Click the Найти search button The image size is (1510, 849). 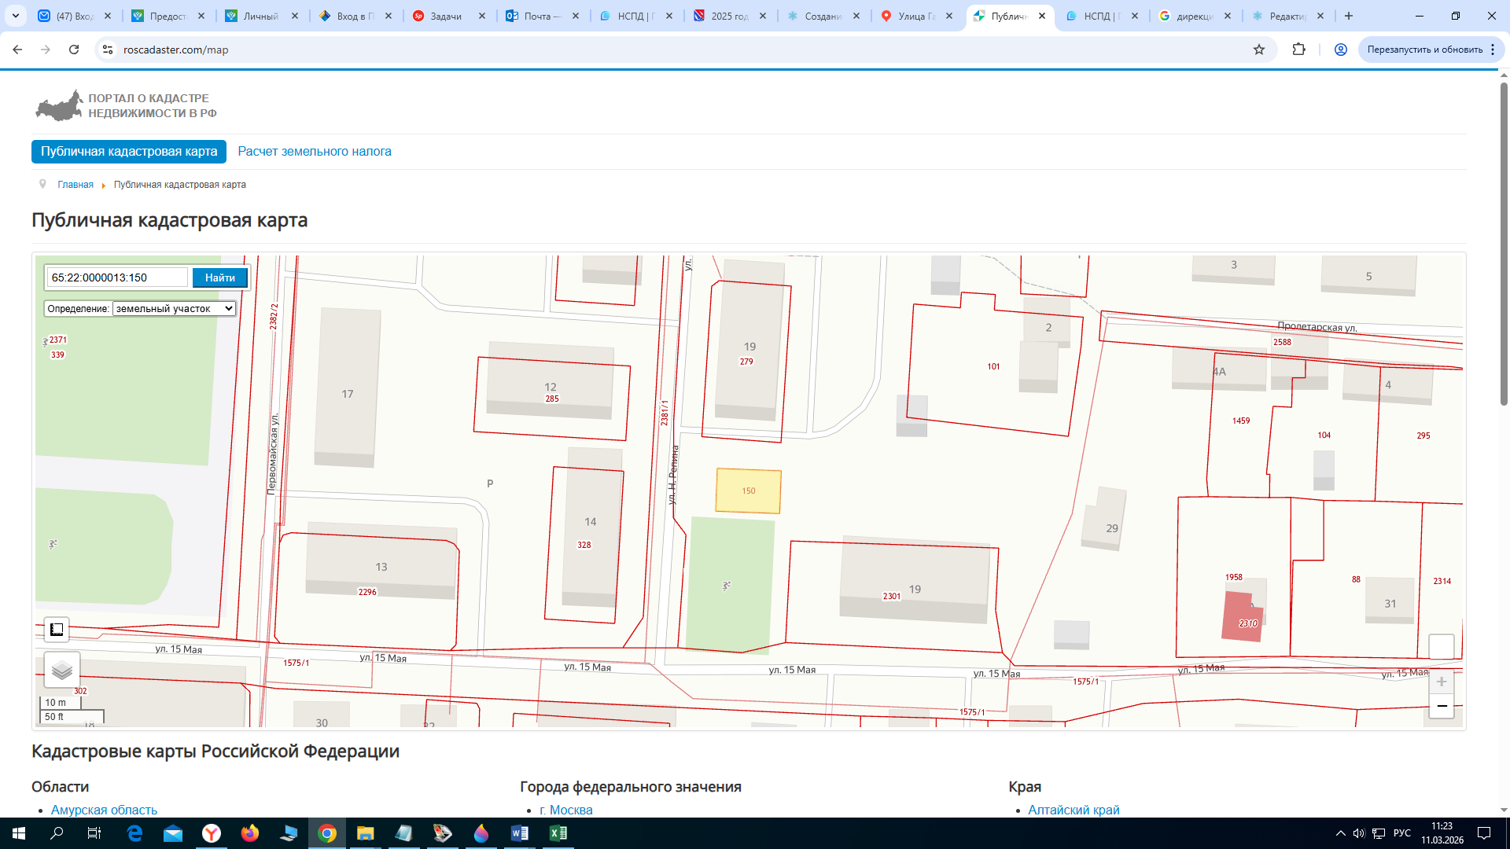220,277
